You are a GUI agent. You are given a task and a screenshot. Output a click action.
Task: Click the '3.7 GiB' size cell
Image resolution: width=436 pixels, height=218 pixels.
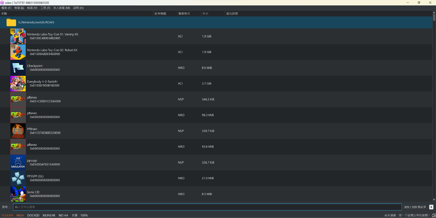[207, 84]
